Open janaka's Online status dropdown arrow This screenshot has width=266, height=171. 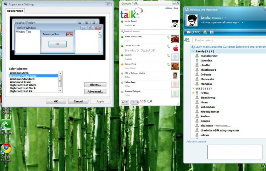click(x=226, y=18)
